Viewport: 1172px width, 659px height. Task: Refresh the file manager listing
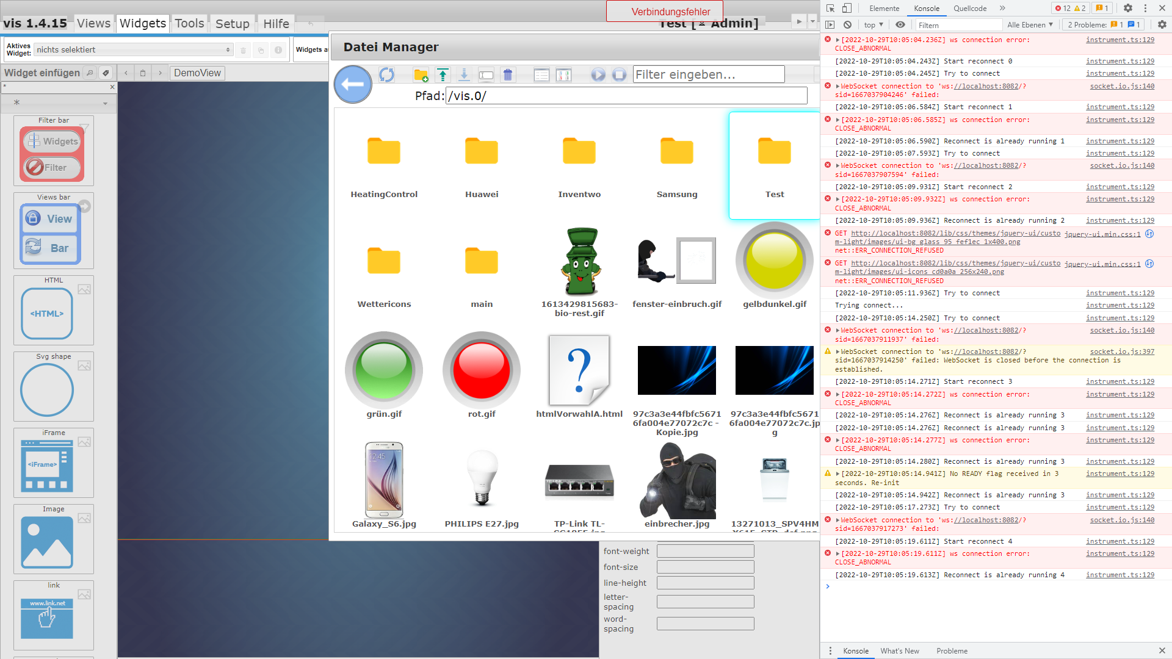[x=387, y=74]
